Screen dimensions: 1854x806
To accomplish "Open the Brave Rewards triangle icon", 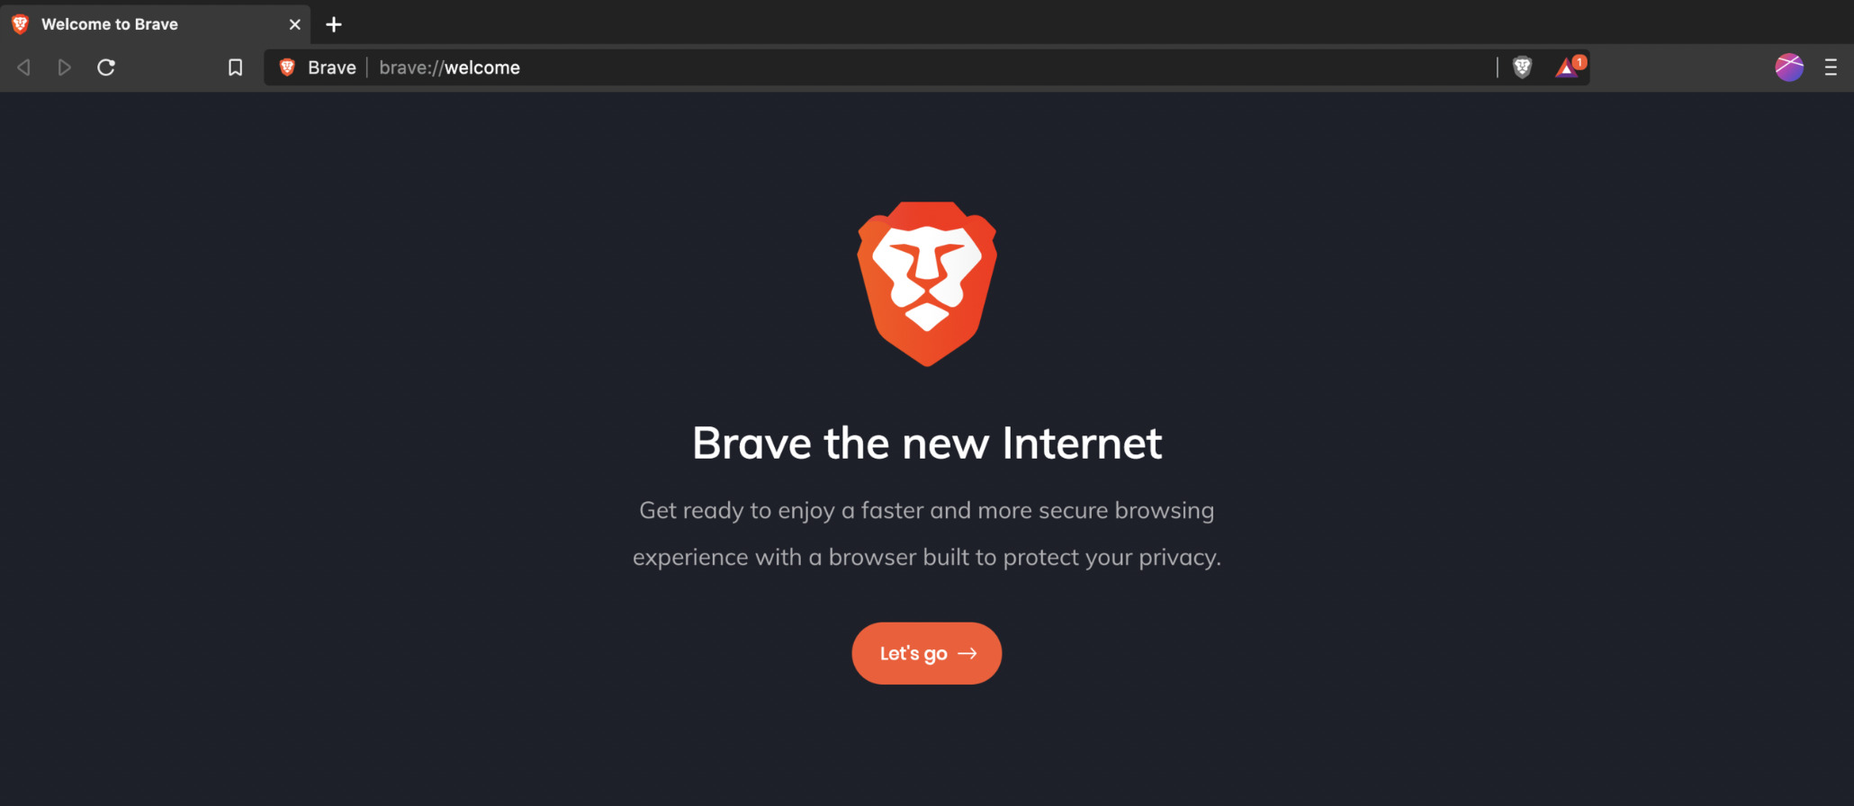I will [x=1567, y=68].
